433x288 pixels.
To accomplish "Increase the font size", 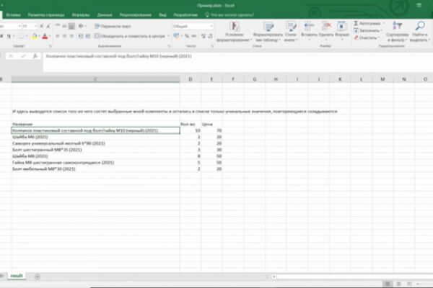I will pyautogui.click(x=42, y=26).
